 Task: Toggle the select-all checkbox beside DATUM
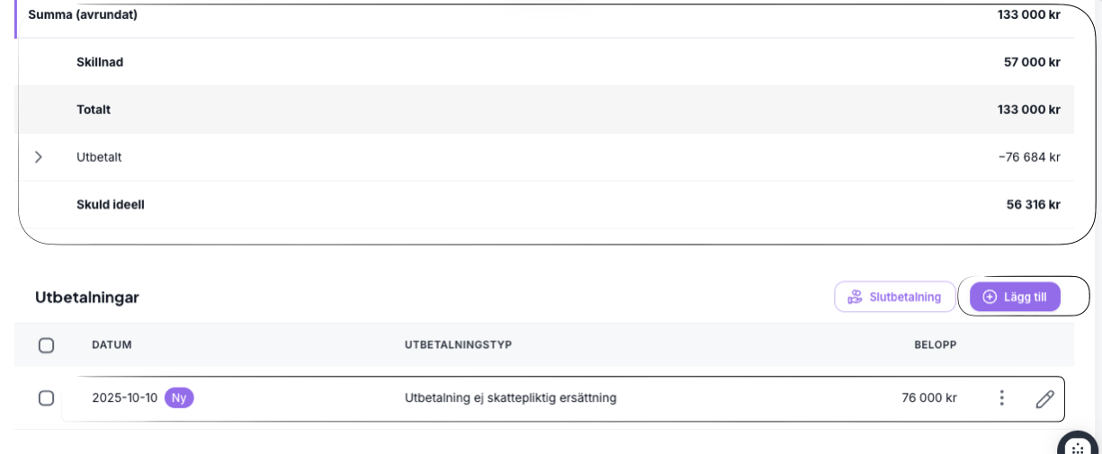click(x=46, y=345)
